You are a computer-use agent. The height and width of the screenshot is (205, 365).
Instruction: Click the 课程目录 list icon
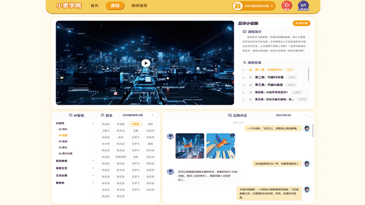245,62
